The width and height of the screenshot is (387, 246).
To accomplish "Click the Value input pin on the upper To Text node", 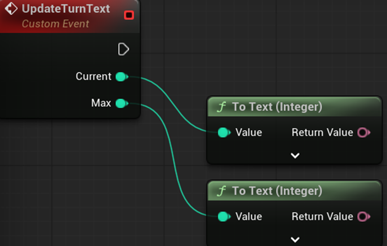I will point(223,132).
